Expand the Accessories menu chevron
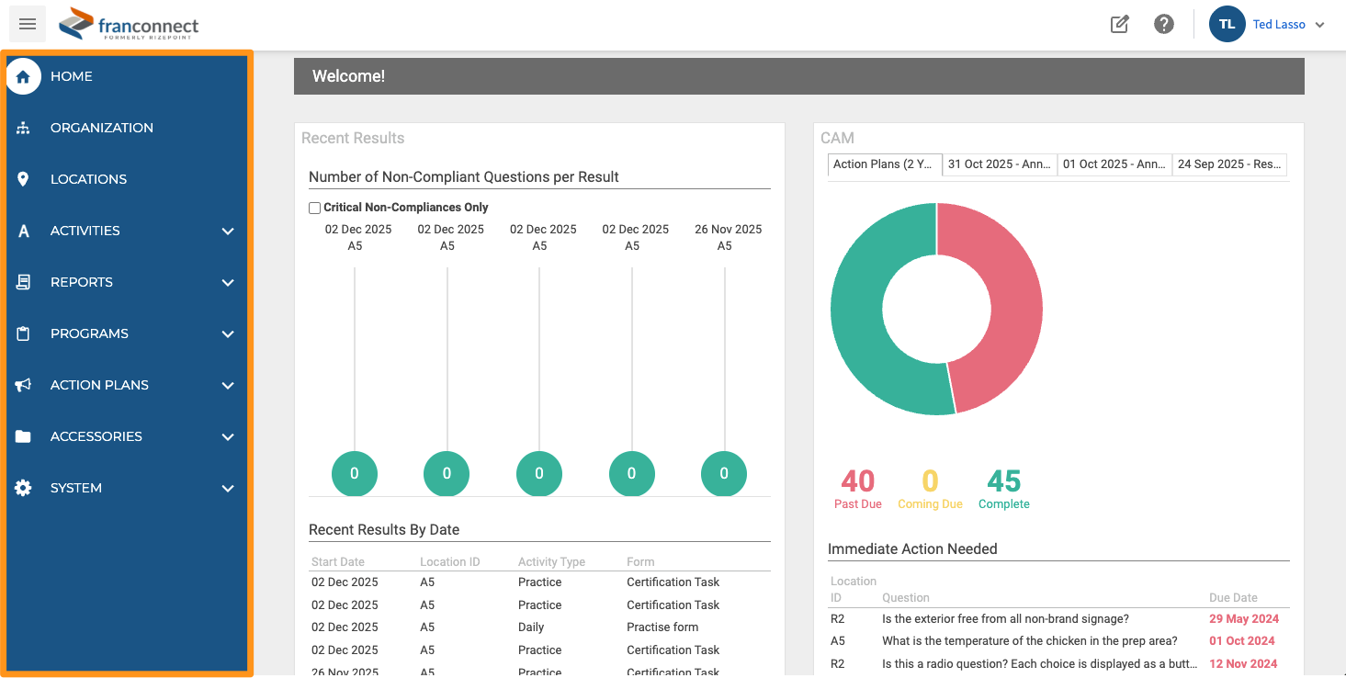Screen dimensions: 1346x678 [x=228, y=436]
